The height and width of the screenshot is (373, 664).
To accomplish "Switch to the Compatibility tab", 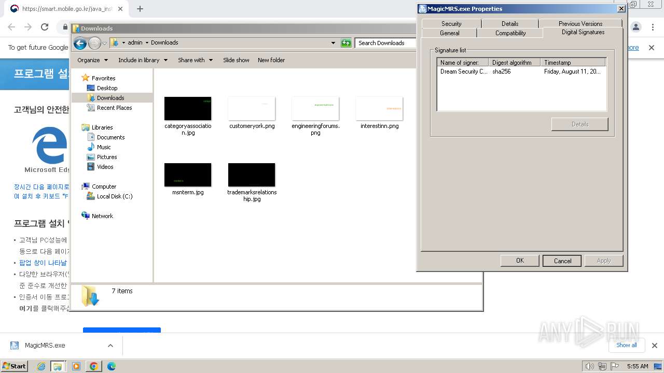I will (510, 33).
